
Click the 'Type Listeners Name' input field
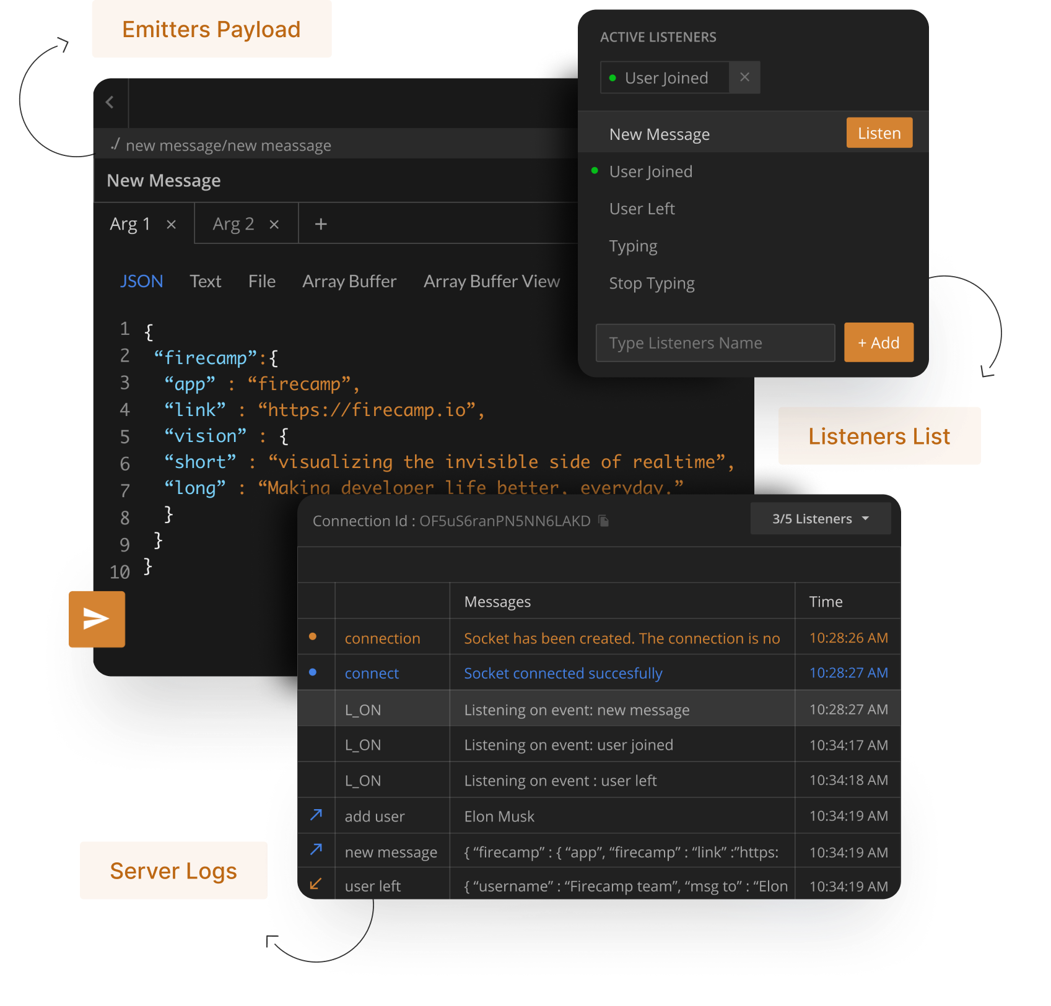pyautogui.click(x=714, y=342)
